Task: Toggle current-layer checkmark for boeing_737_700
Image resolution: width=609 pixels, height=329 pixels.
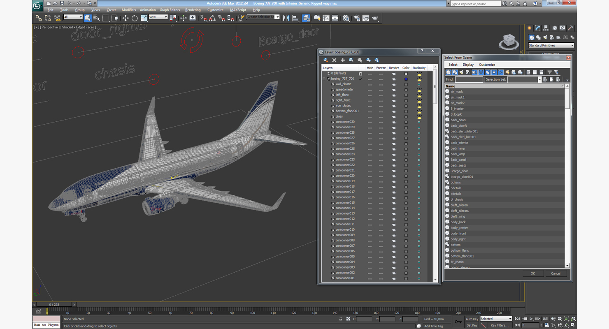Action: tap(360, 79)
